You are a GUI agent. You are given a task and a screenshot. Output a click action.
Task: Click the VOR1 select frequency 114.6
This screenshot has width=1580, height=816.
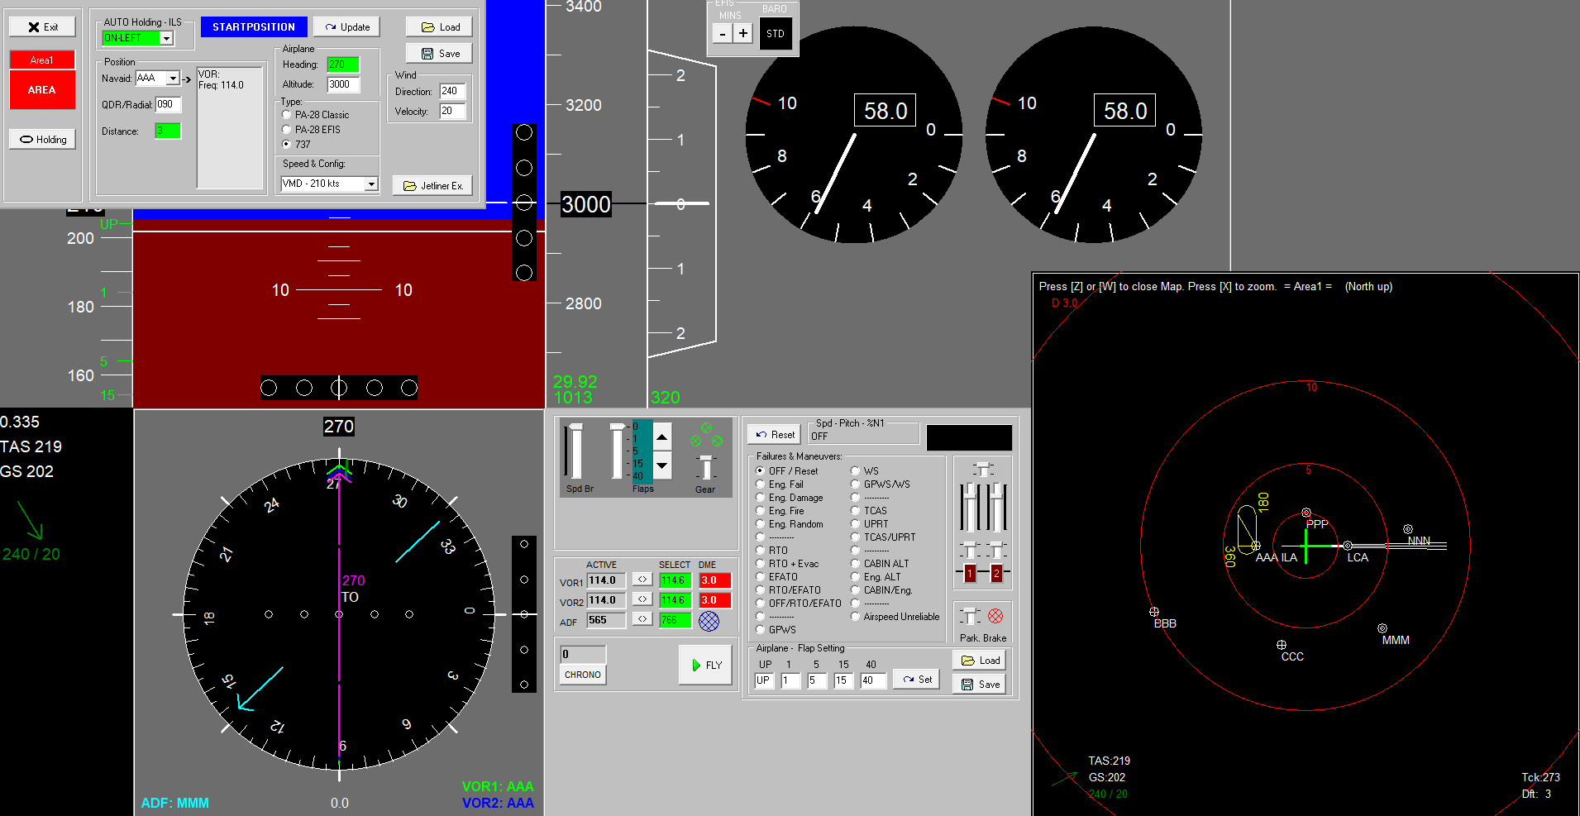pyautogui.click(x=675, y=580)
